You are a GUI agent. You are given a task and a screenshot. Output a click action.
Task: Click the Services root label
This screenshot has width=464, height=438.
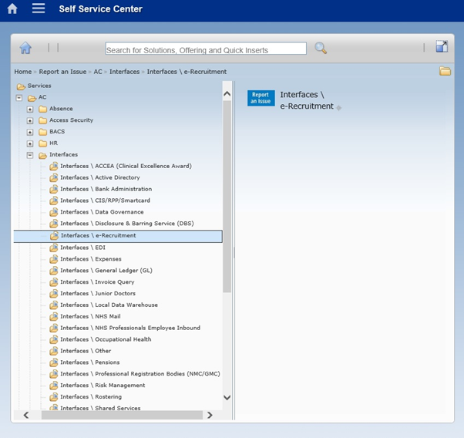(x=39, y=86)
